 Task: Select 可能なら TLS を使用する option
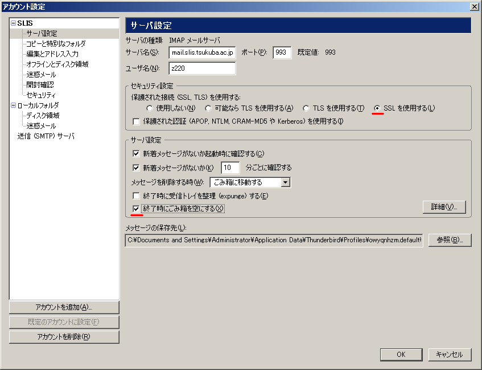209,108
